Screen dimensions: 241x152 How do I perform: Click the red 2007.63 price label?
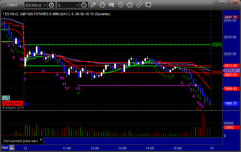[231, 75]
